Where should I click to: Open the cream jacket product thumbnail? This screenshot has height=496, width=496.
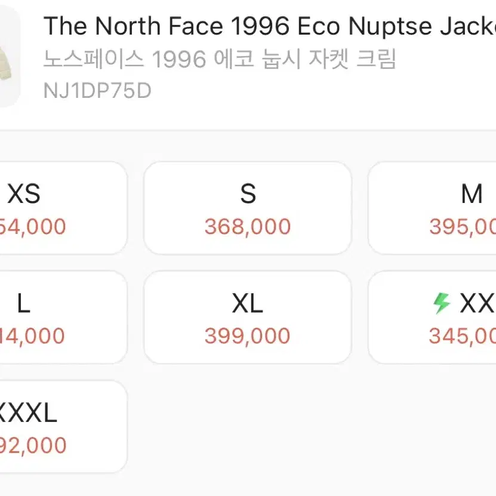tap(10, 57)
